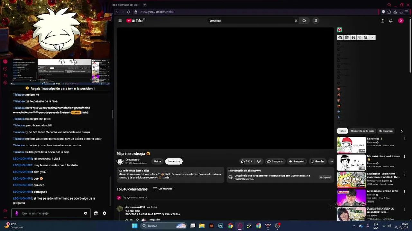The image size is (412, 231).
Task: Open the YouTube notifications bell
Action: (391, 21)
